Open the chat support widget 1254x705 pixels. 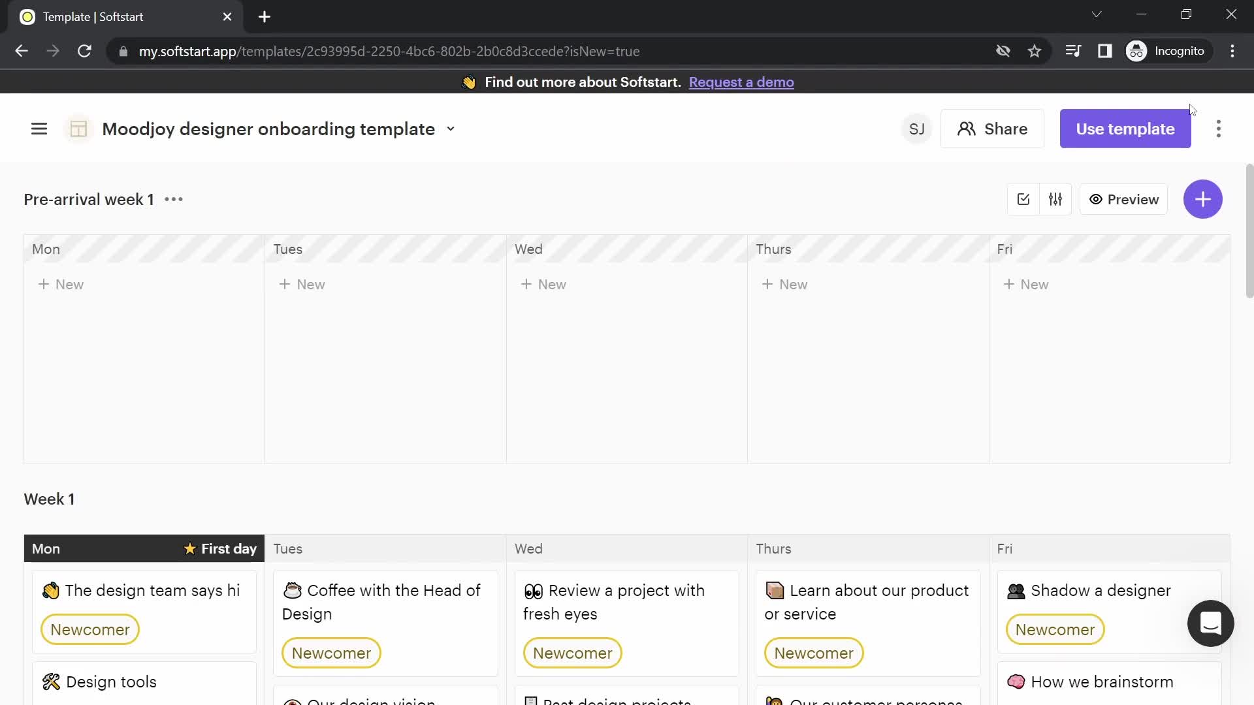point(1210,623)
